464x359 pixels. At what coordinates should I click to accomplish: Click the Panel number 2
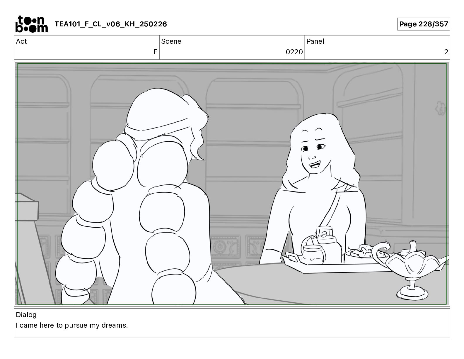click(x=446, y=52)
